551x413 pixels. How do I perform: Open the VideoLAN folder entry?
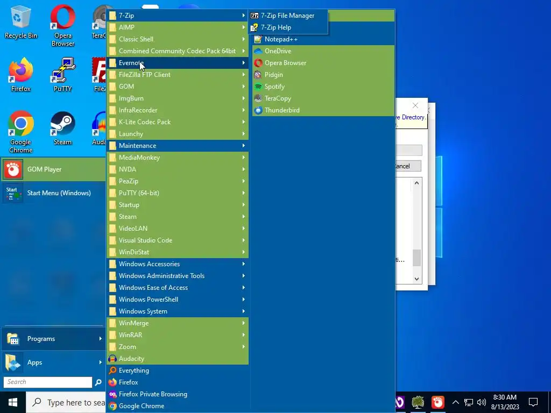(x=178, y=229)
